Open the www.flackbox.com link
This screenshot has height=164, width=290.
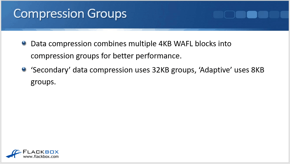41,157
